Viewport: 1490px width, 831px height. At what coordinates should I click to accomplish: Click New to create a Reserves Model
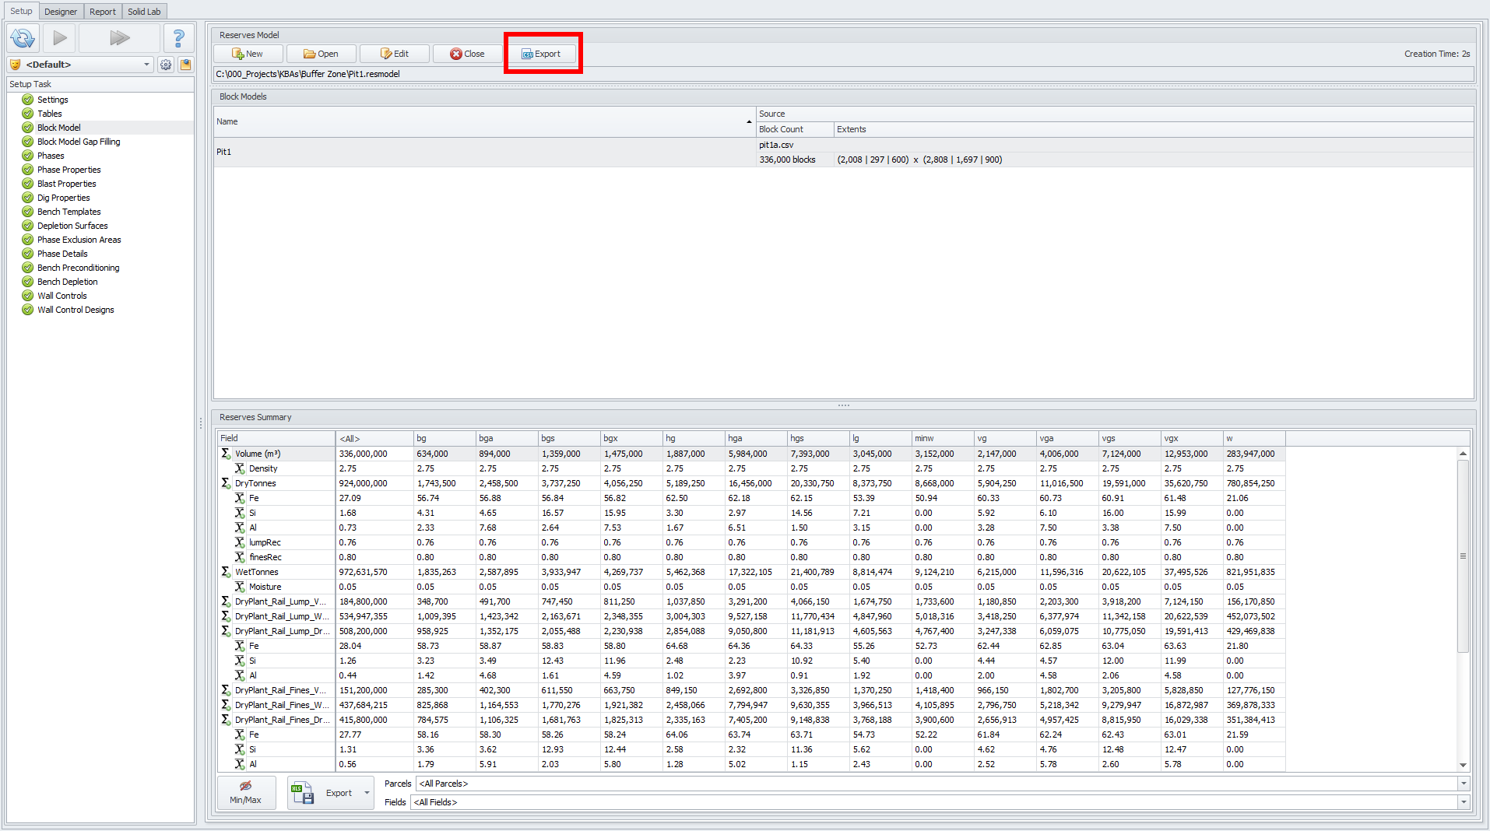pyautogui.click(x=248, y=53)
